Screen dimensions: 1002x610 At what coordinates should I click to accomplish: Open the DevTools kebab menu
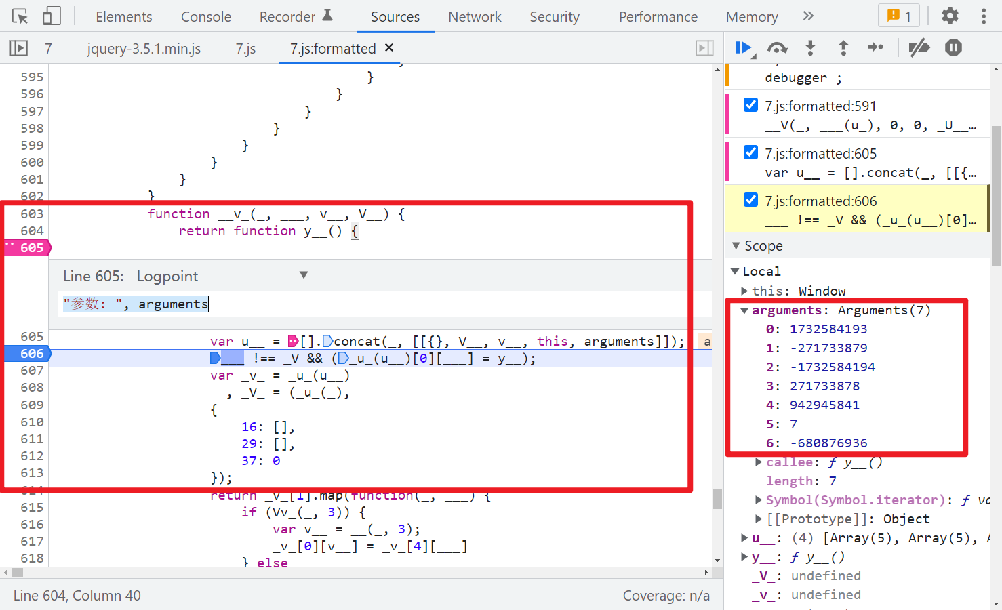pyautogui.click(x=984, y=16)
